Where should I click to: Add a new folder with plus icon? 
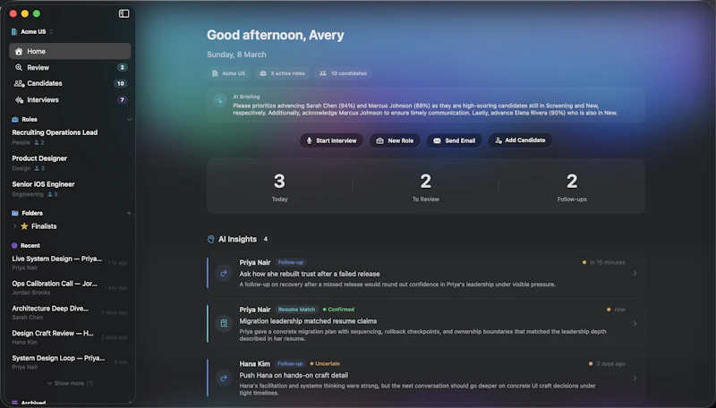(x=129, y=213)
